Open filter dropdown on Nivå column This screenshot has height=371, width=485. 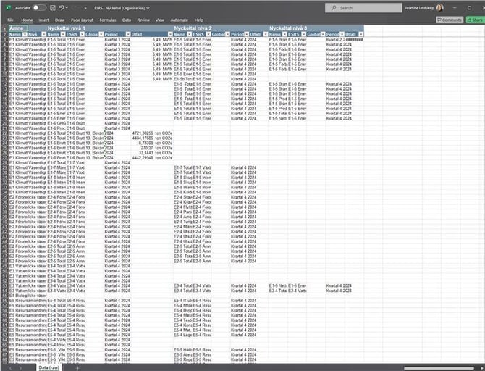(x=44, y=34)
